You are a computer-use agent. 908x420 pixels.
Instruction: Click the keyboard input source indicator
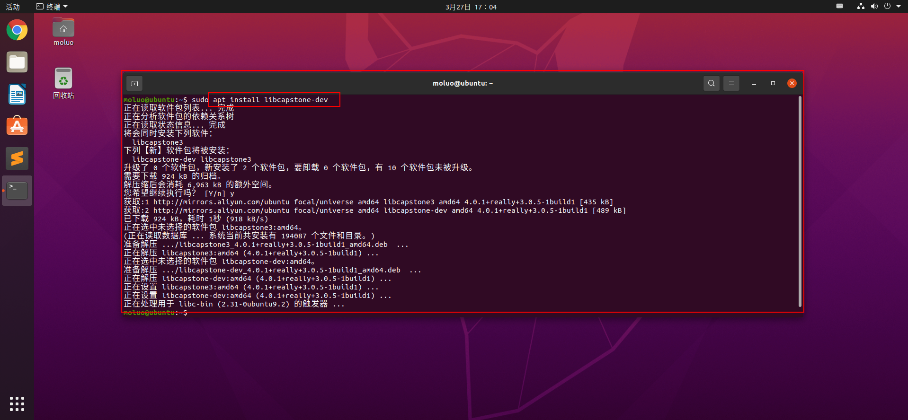pos(839,6)
